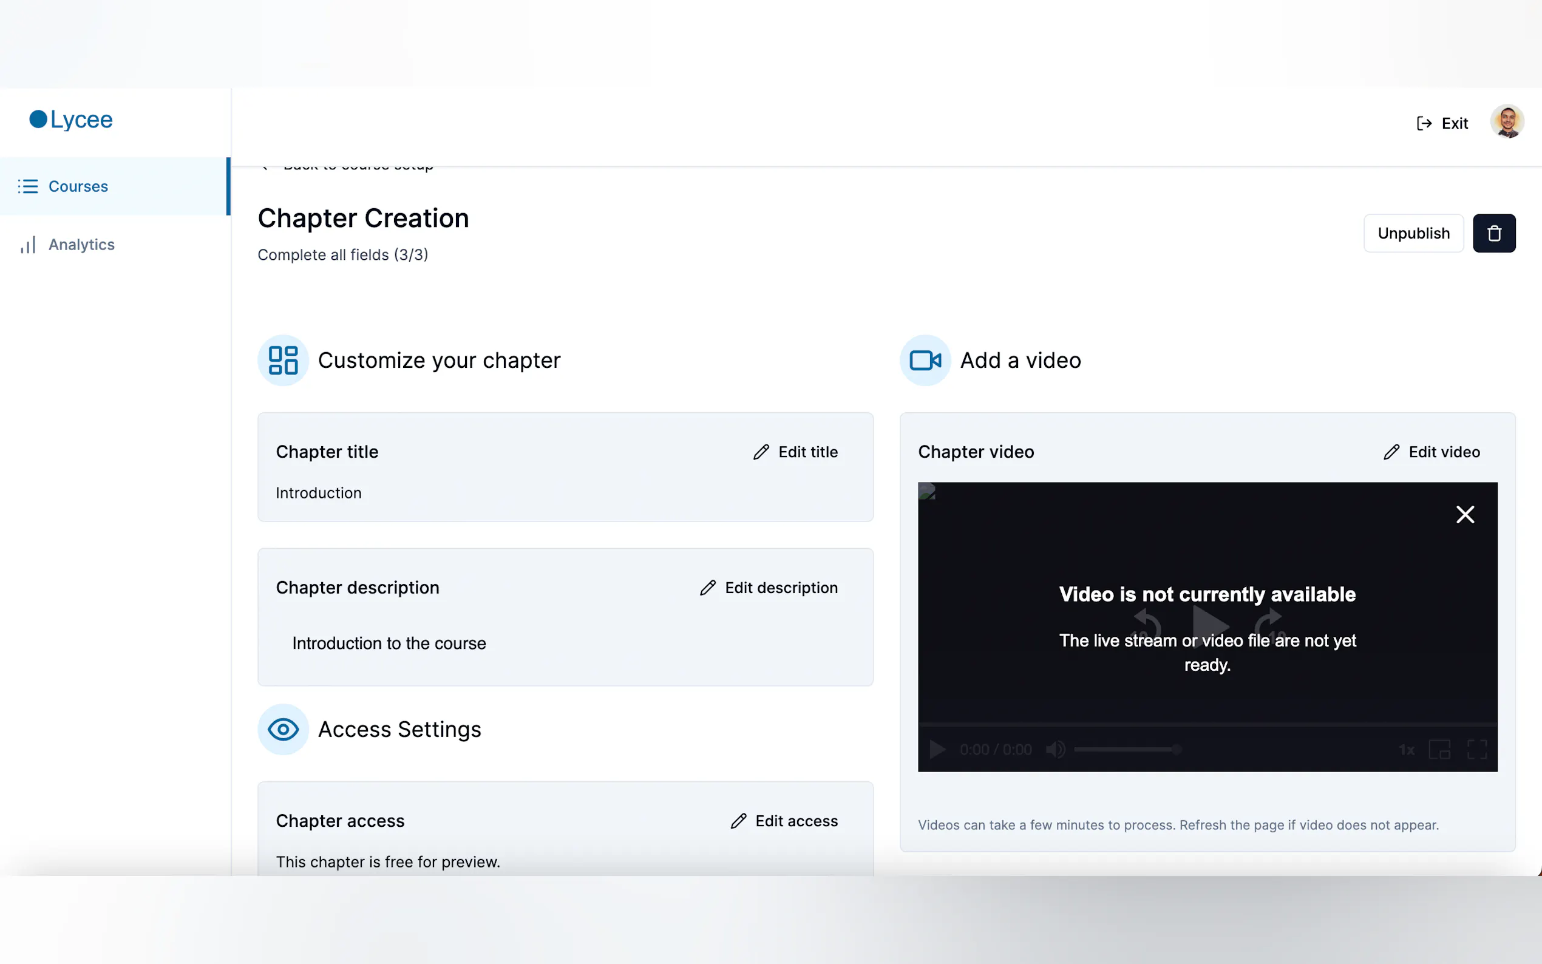Click Edit access pencil button

(784, 821)
